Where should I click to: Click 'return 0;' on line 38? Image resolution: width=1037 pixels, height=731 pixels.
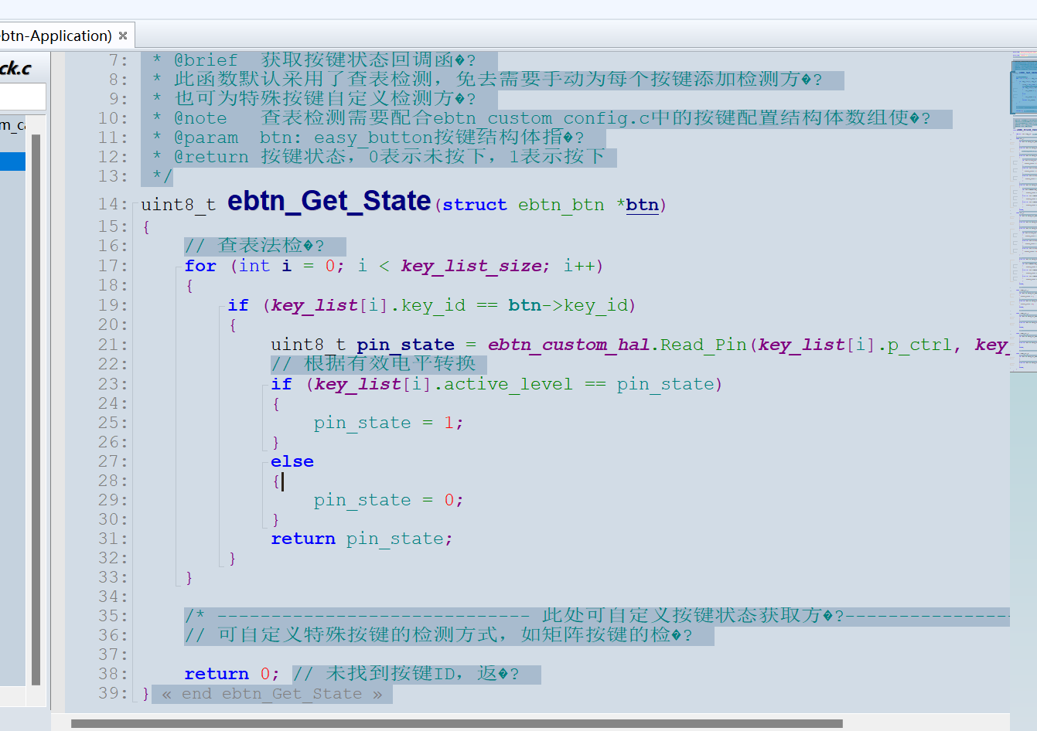coord(231,674)
